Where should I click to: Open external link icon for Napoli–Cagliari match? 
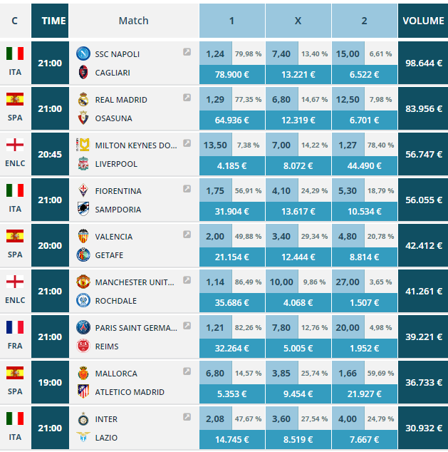click(x=187, y=51)
